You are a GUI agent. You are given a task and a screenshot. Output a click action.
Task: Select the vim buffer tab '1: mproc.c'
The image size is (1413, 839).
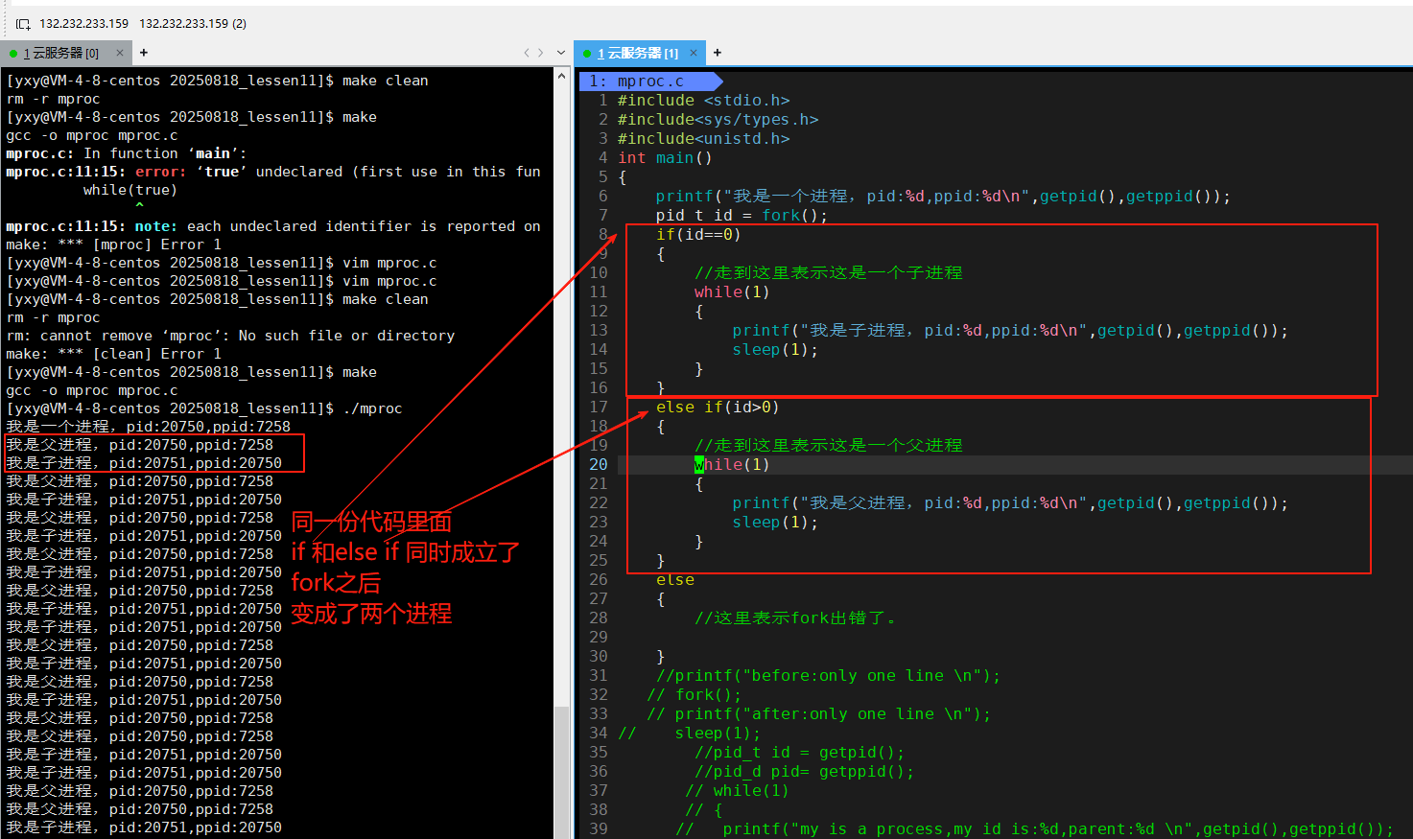tap(650, 82)
